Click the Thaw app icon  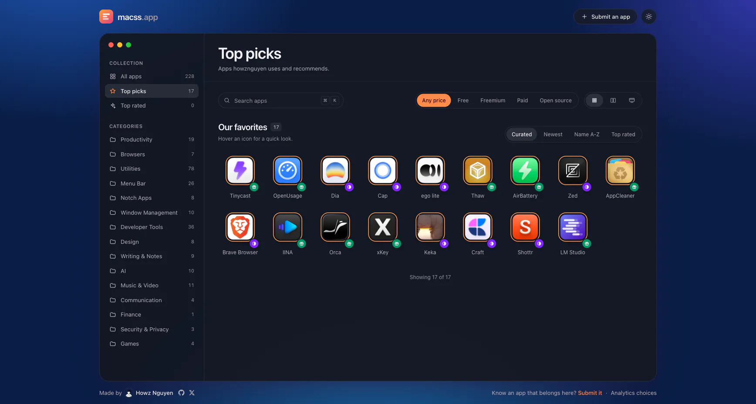[x=478, y=170]
